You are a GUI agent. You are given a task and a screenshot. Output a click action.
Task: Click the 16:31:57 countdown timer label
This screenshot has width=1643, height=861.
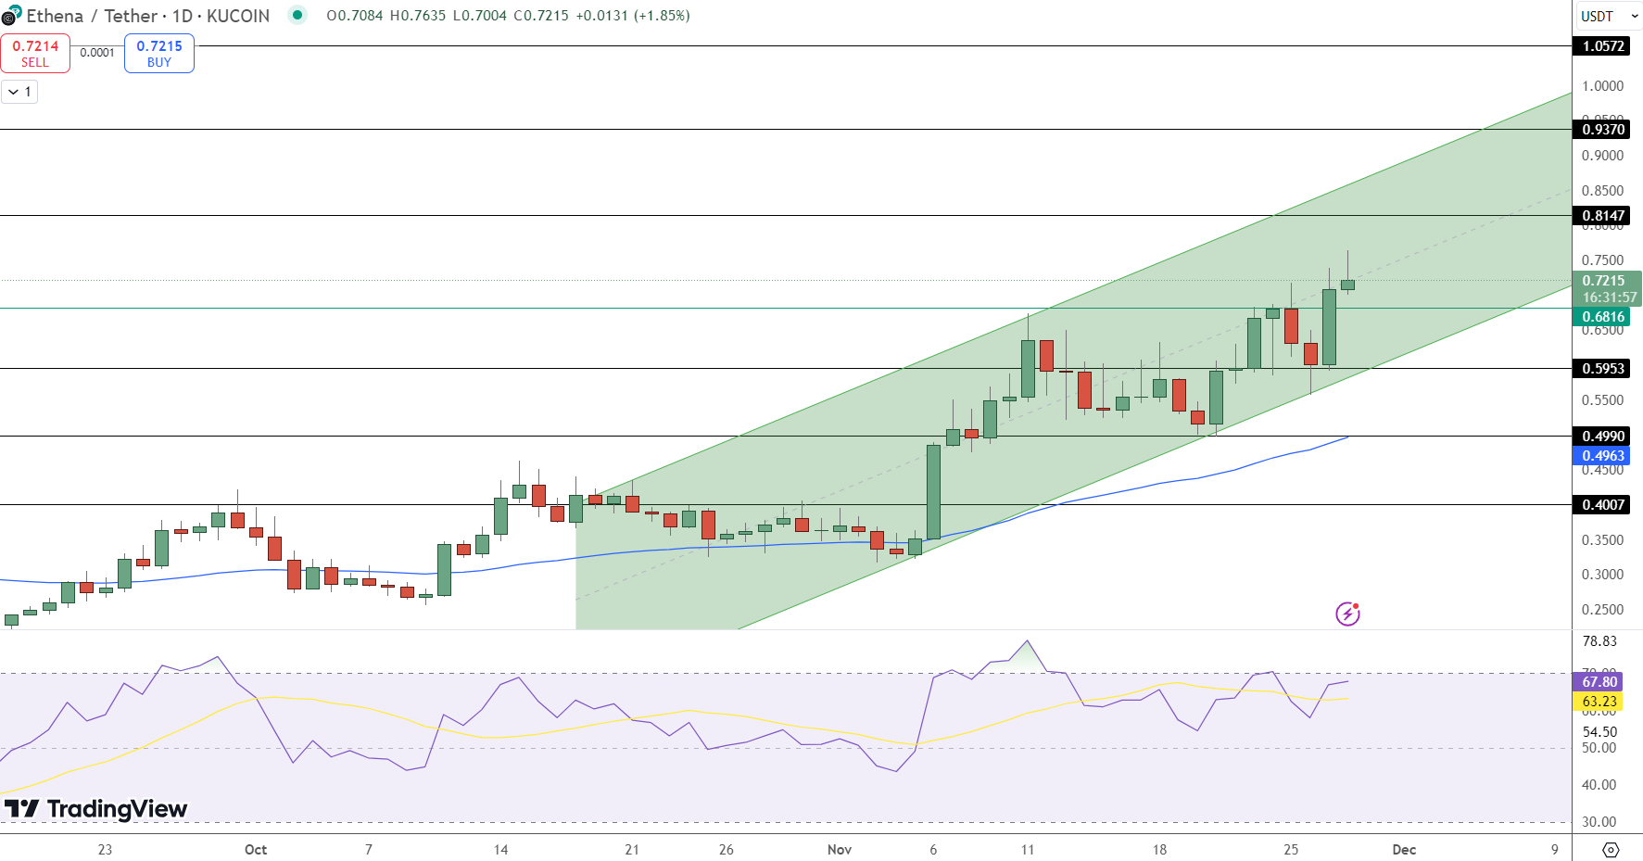tap(1609, 298)
